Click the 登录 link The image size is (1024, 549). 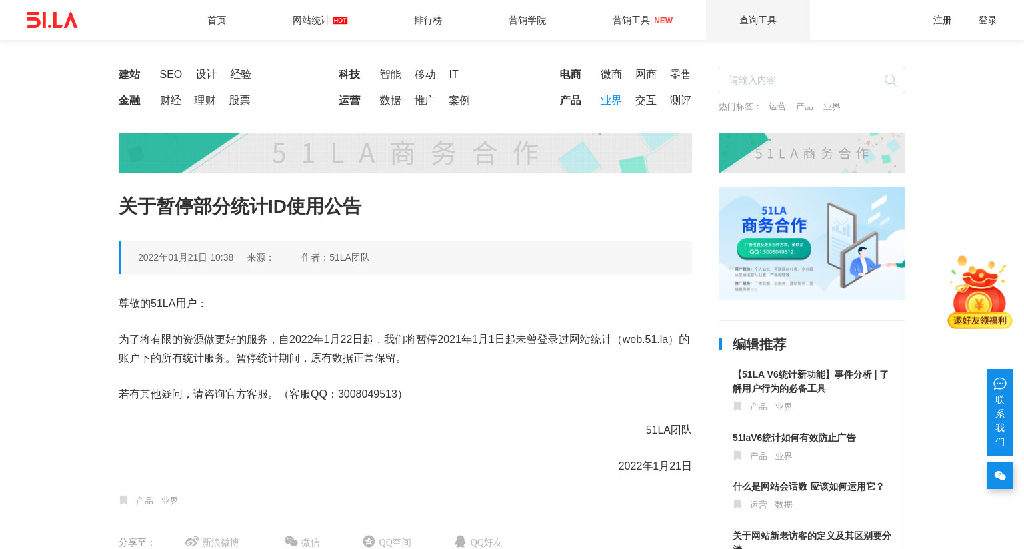[988, 20]
